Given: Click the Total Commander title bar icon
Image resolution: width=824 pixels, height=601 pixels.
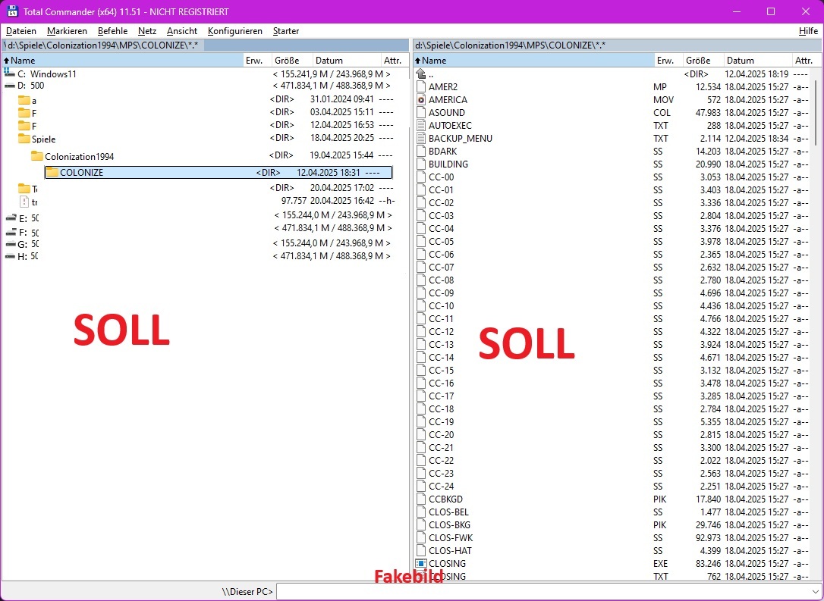Looking at the screenshot, I should tap(11, 11).
